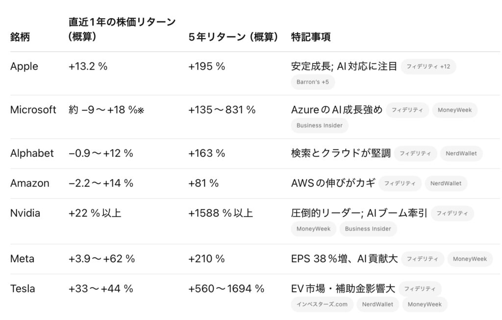The height and width of the screenshot is (320, 502).
Task: Click the フィデリティ chip in Nvidia row
Action: [x=452, y=214]
